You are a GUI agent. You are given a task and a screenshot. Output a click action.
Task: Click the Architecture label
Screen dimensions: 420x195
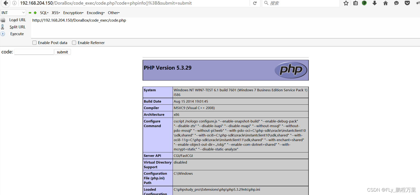154,115
